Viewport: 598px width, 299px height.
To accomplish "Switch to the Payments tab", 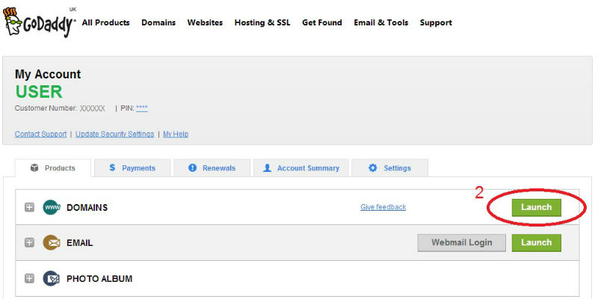I will coord(132,167).
